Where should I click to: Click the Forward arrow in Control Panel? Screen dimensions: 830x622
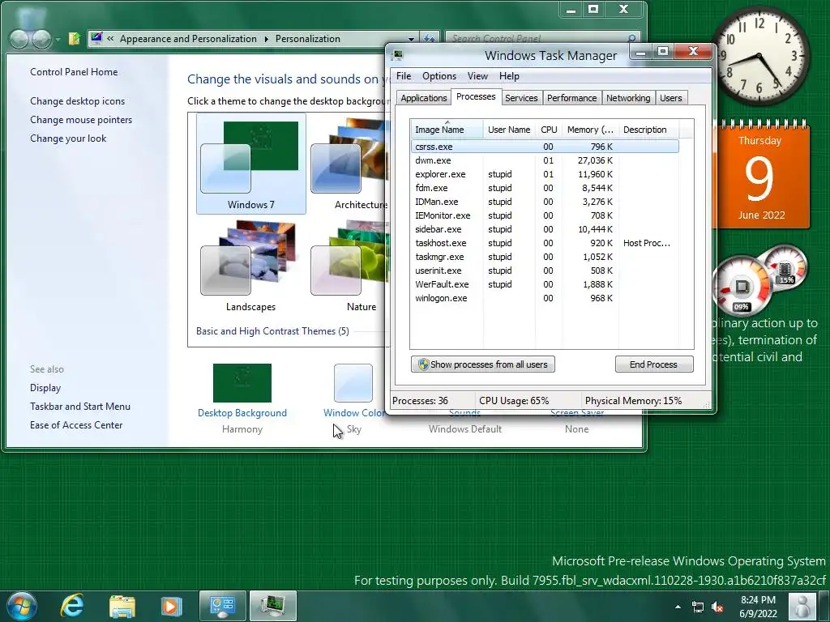(42, 39)
